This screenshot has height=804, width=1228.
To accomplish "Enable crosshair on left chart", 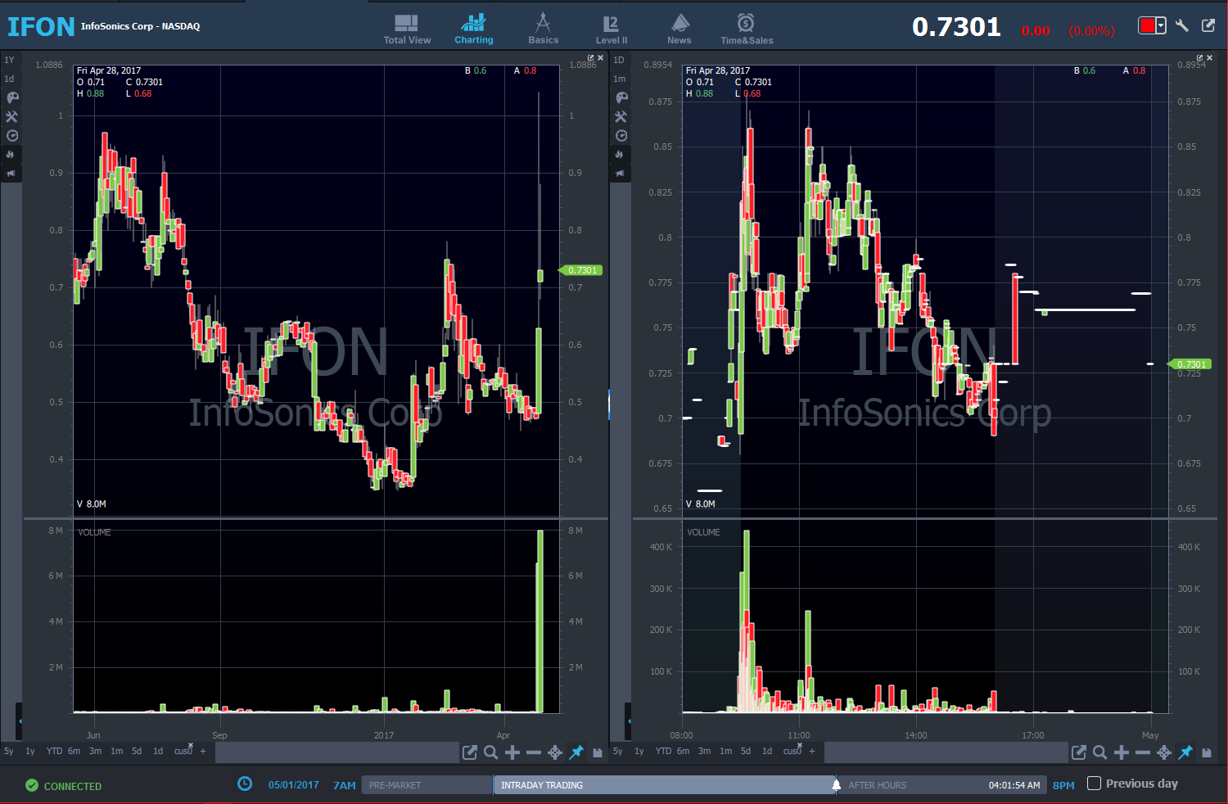I will 555,752.
